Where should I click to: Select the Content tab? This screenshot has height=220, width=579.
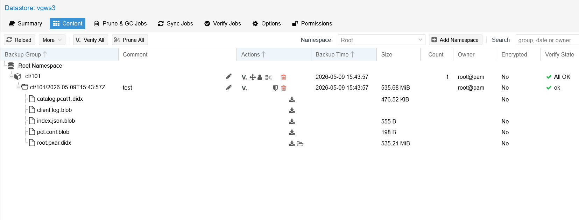click(68, 23)
